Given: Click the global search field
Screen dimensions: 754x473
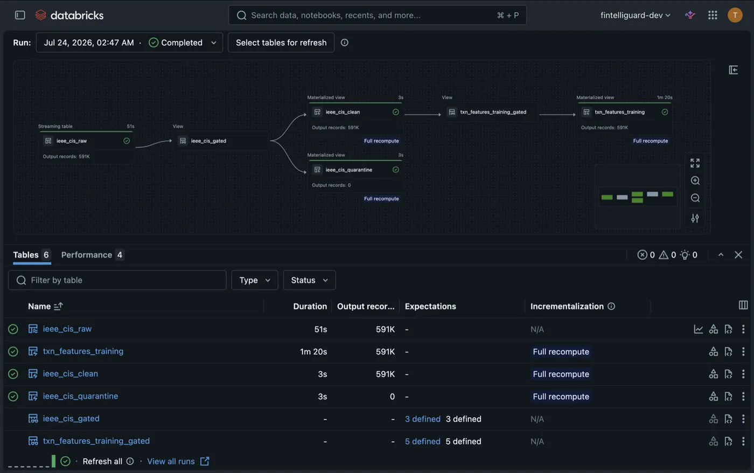Looking at the screenshot, I should tap(378, 15).
